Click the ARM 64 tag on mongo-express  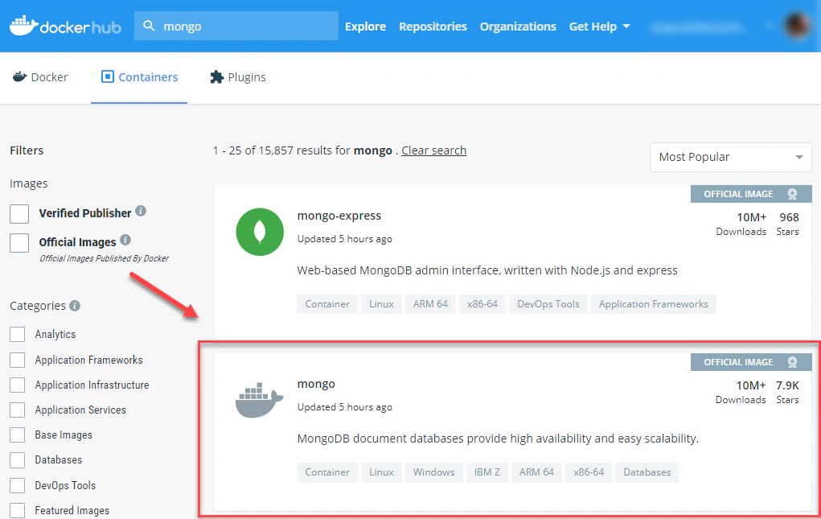[x=430, y=304]
